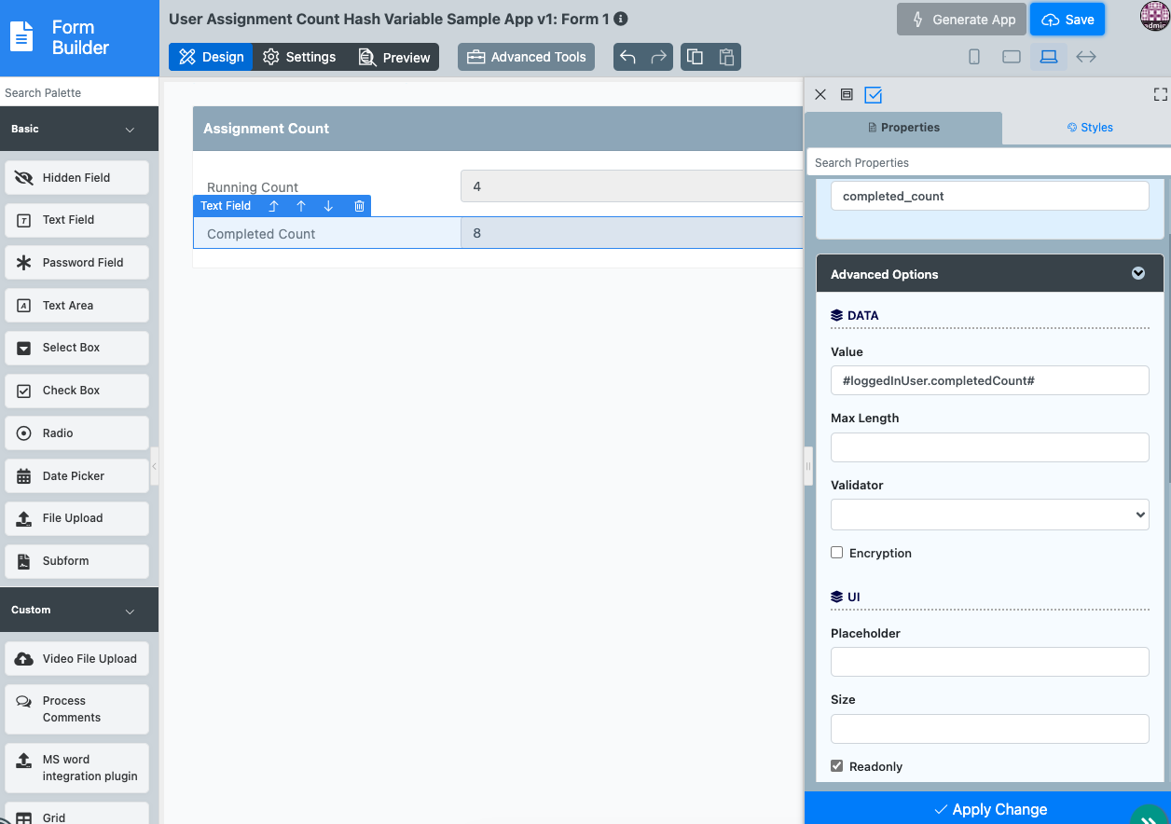
Task: Click the Search Properties field
Action: (x=988, y=162)
